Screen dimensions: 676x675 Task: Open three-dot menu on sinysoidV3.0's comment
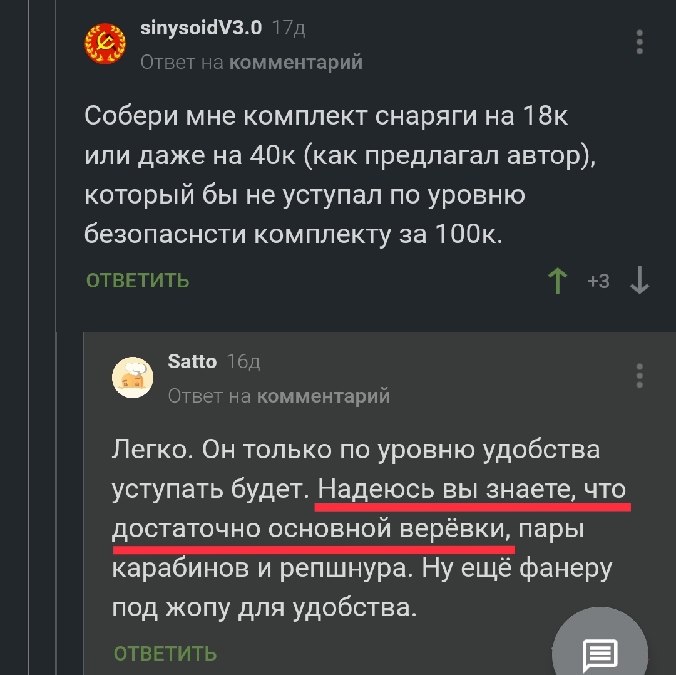click(639, 42)
